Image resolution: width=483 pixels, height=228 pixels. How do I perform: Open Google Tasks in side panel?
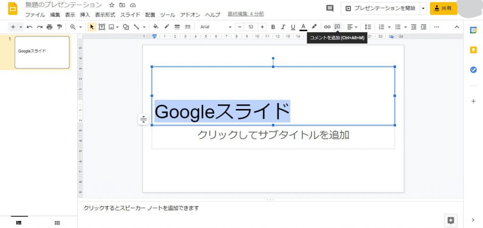473,70
